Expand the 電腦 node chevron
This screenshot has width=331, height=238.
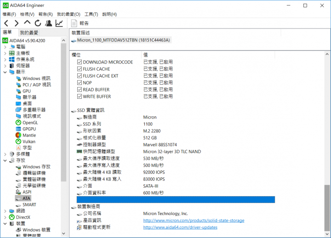pos(5,47)
